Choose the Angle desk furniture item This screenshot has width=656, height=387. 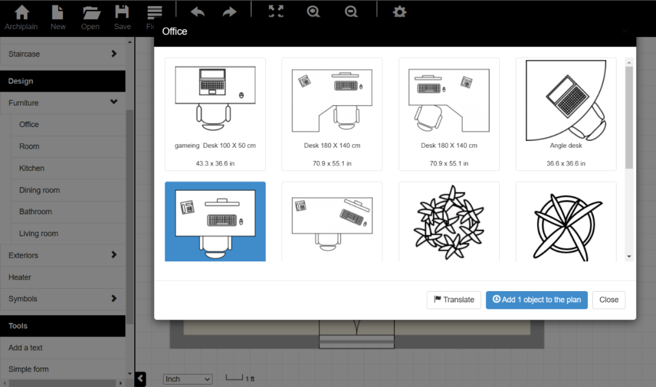pyautogui.click(x=565, y=114)
